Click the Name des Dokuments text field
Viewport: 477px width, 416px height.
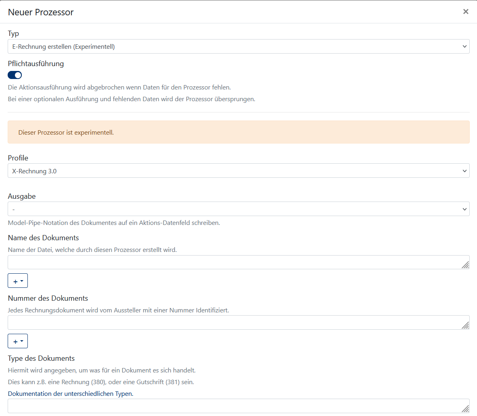coord(239,262)
